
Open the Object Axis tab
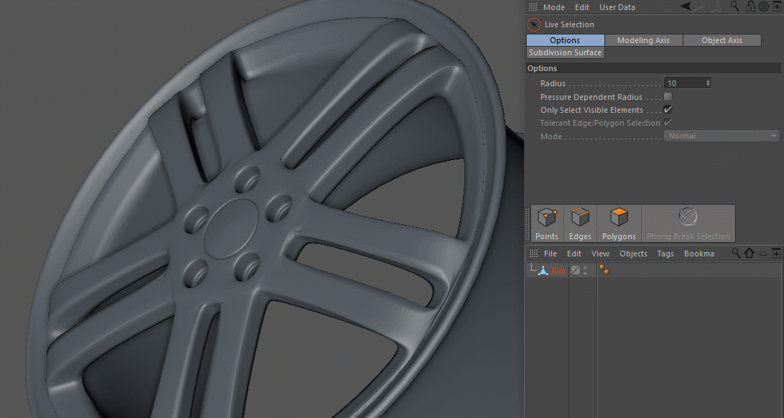click(x=721, y=40)
